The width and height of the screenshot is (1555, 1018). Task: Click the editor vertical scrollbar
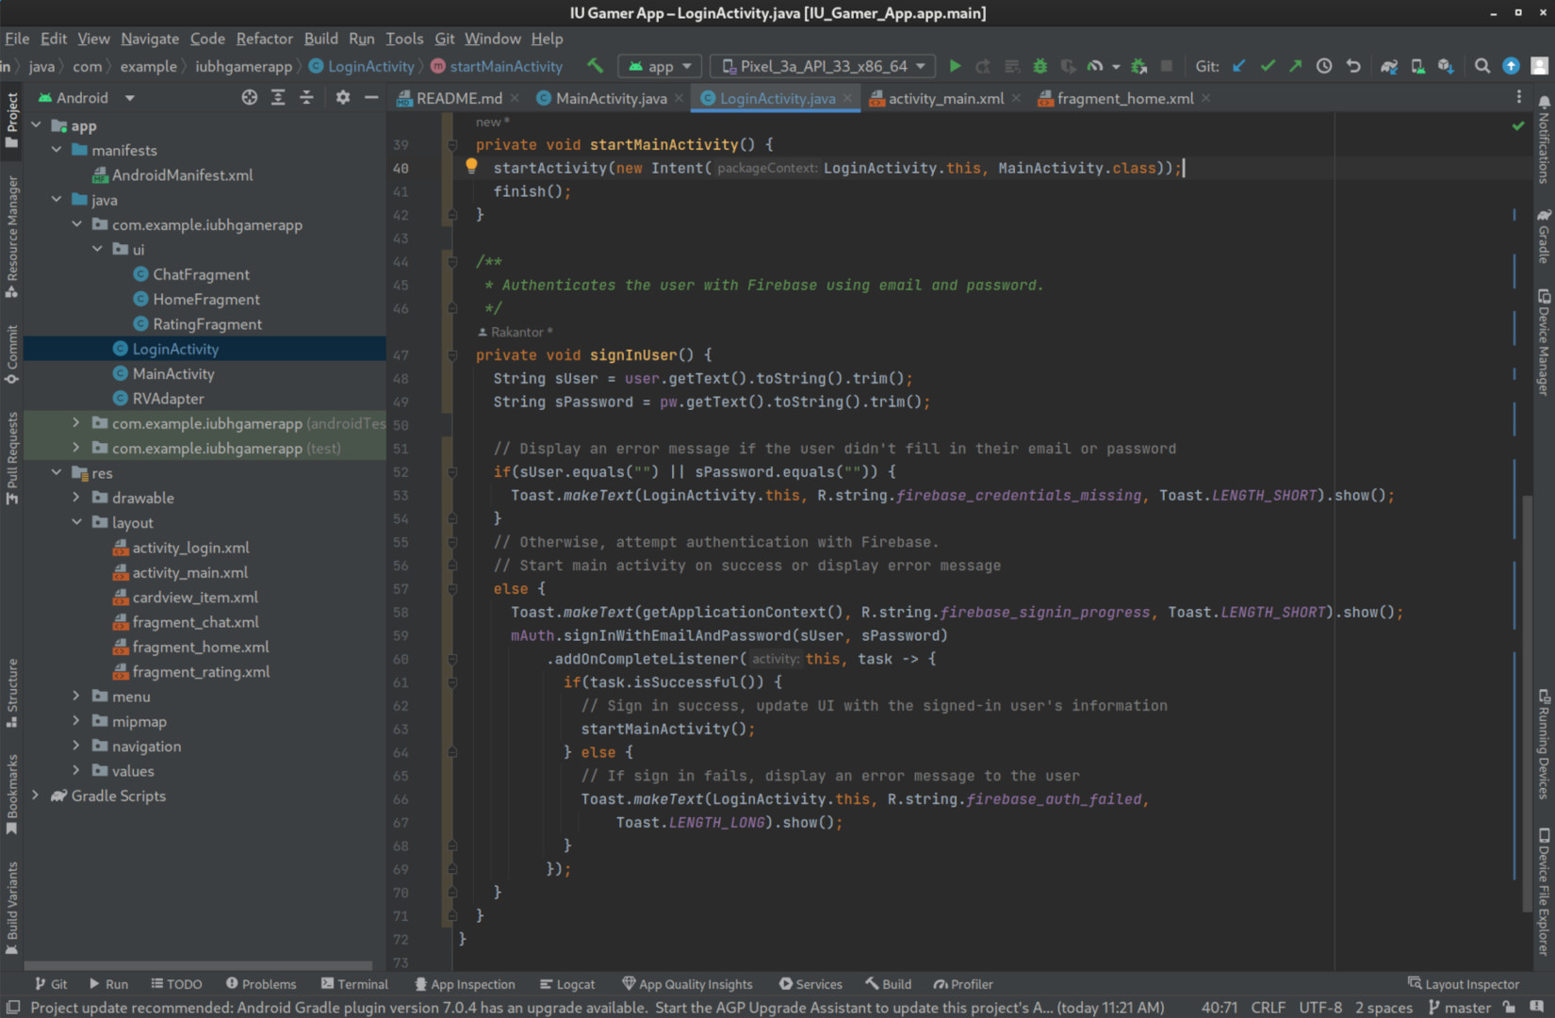pyautogui.click(x=1527, y=702)
